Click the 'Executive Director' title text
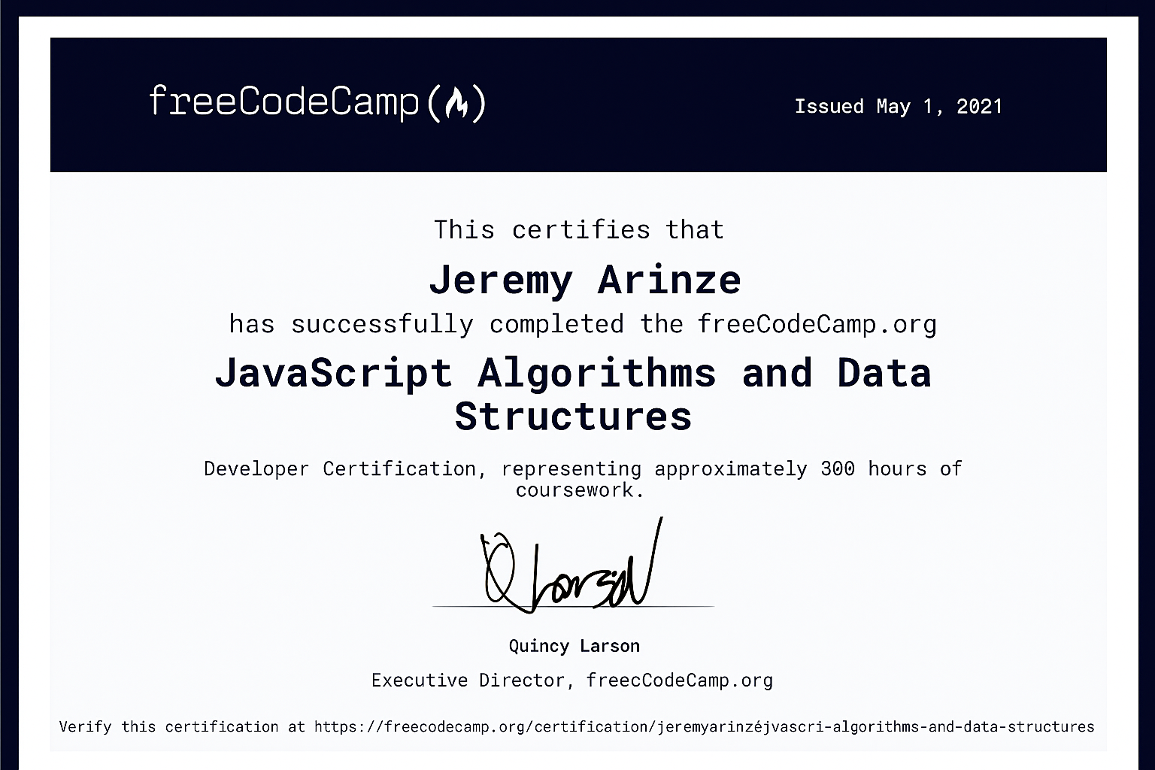Screen dimensions: 1155x770 click(468, 681)
